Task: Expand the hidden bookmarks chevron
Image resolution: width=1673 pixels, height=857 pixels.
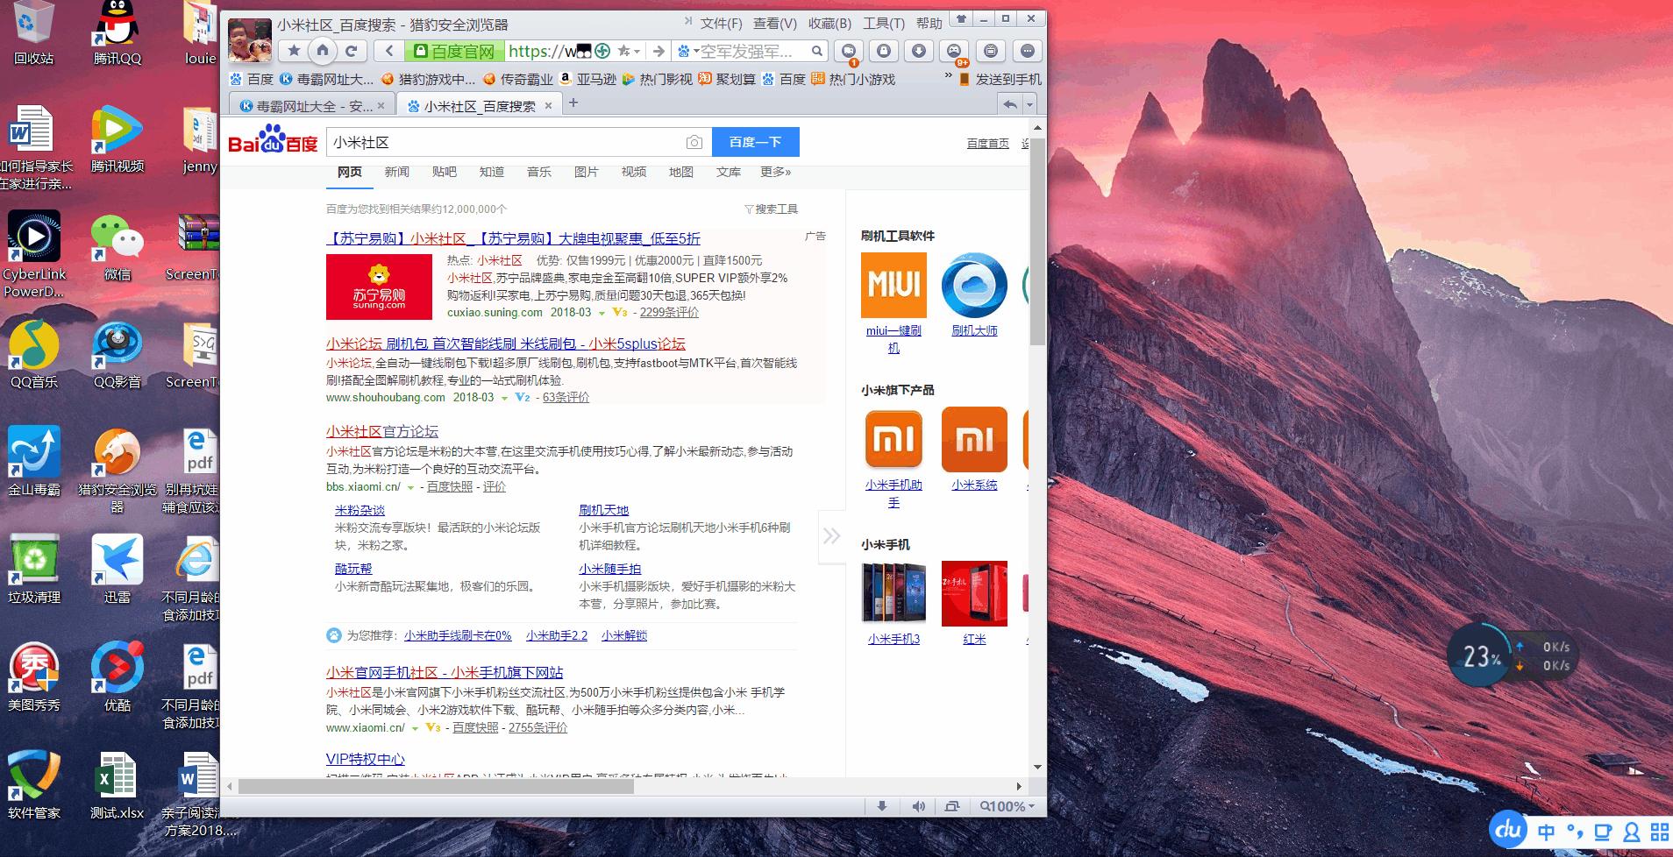Action: (947, 77)
